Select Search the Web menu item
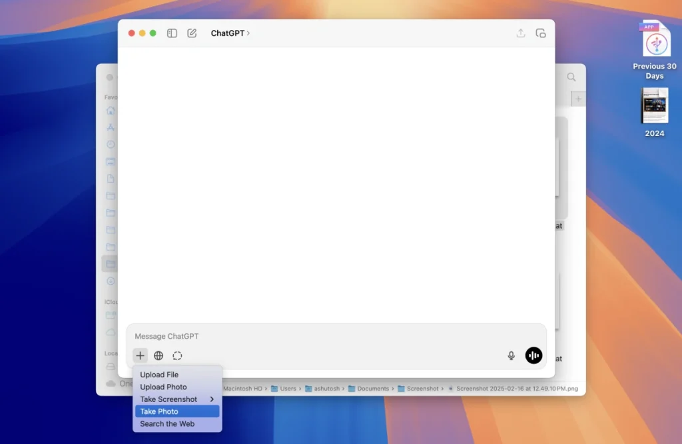This screenshot has height=444, width=682. pyautogui.click(x=177, y=423)
